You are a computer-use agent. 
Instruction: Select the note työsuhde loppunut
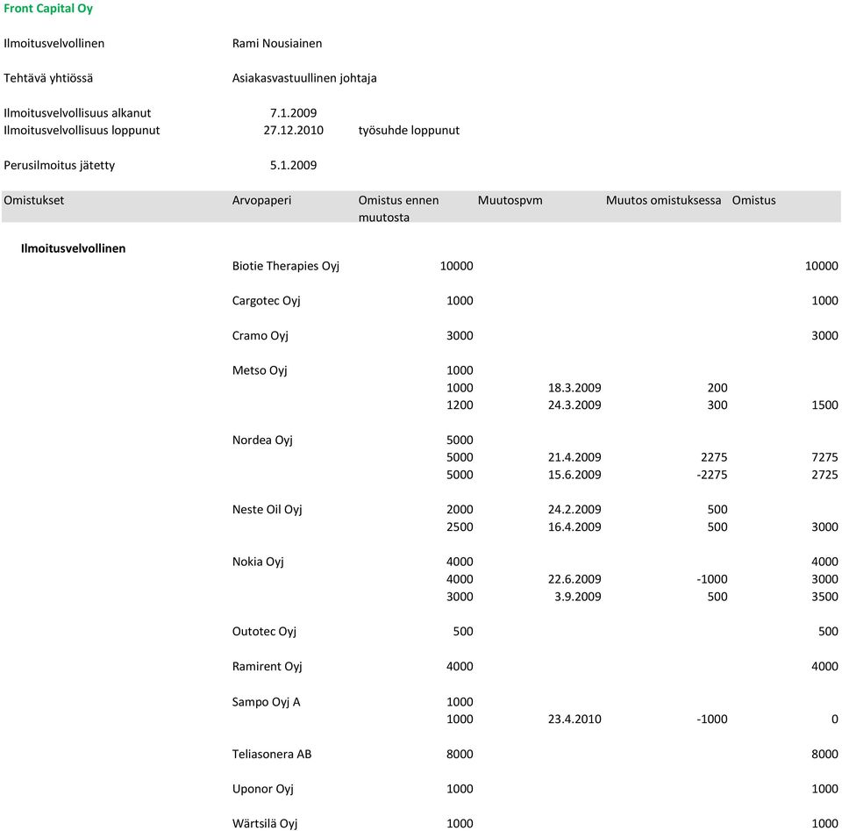click(x=409, y=131)
